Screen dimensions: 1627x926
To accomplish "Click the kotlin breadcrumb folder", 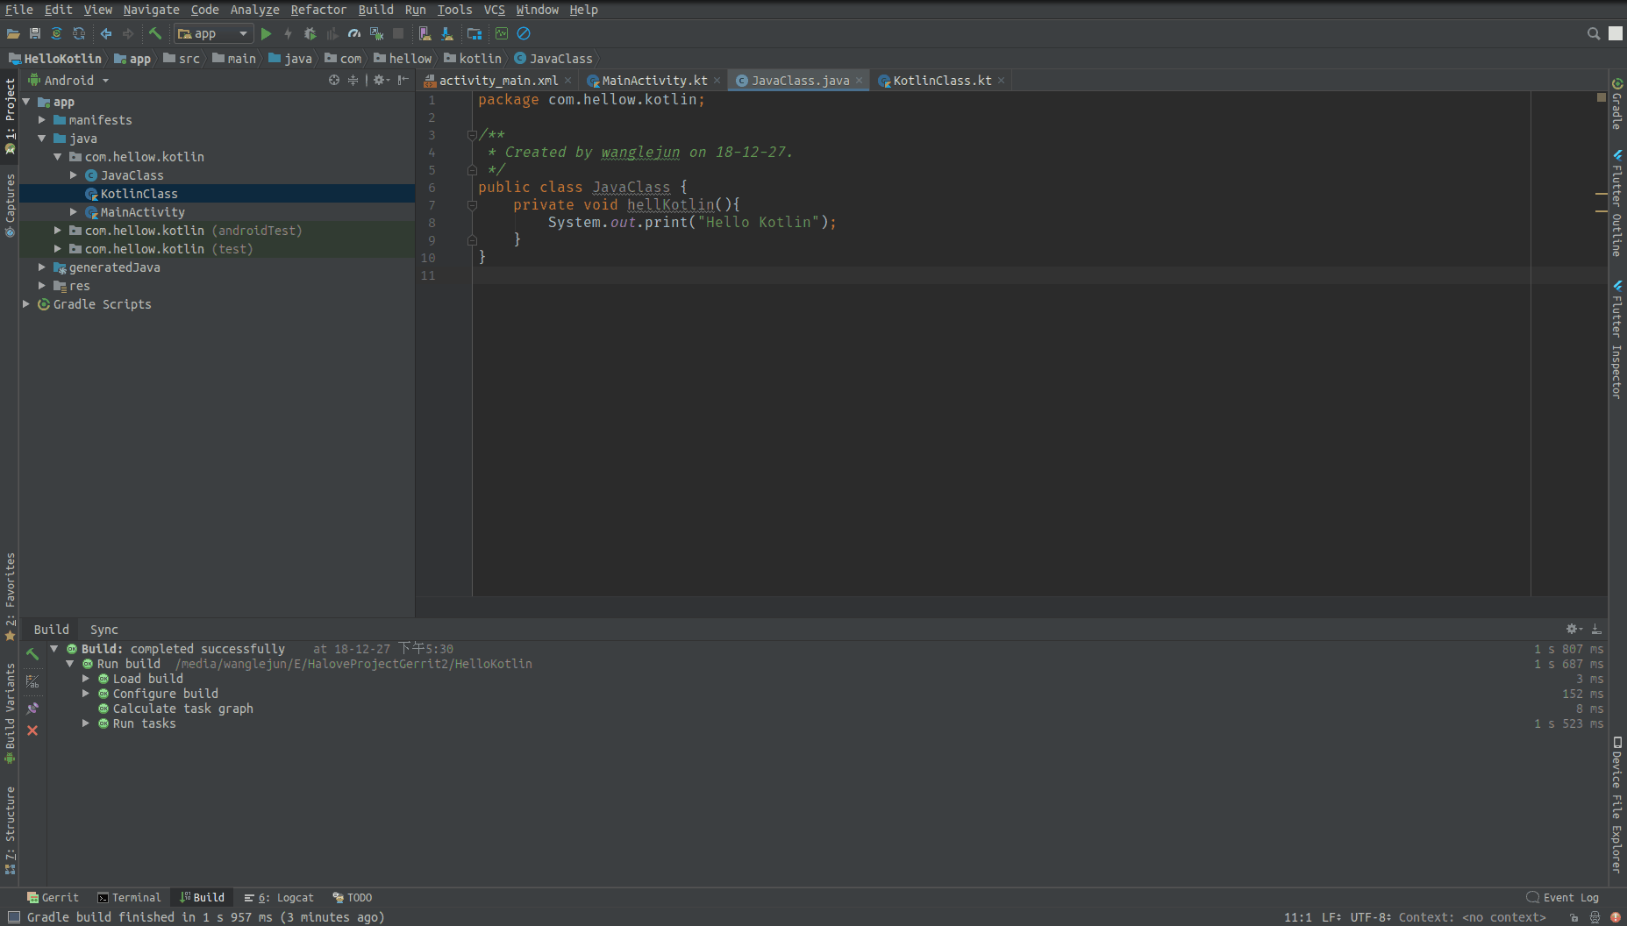I will click(x=473, y=59).
